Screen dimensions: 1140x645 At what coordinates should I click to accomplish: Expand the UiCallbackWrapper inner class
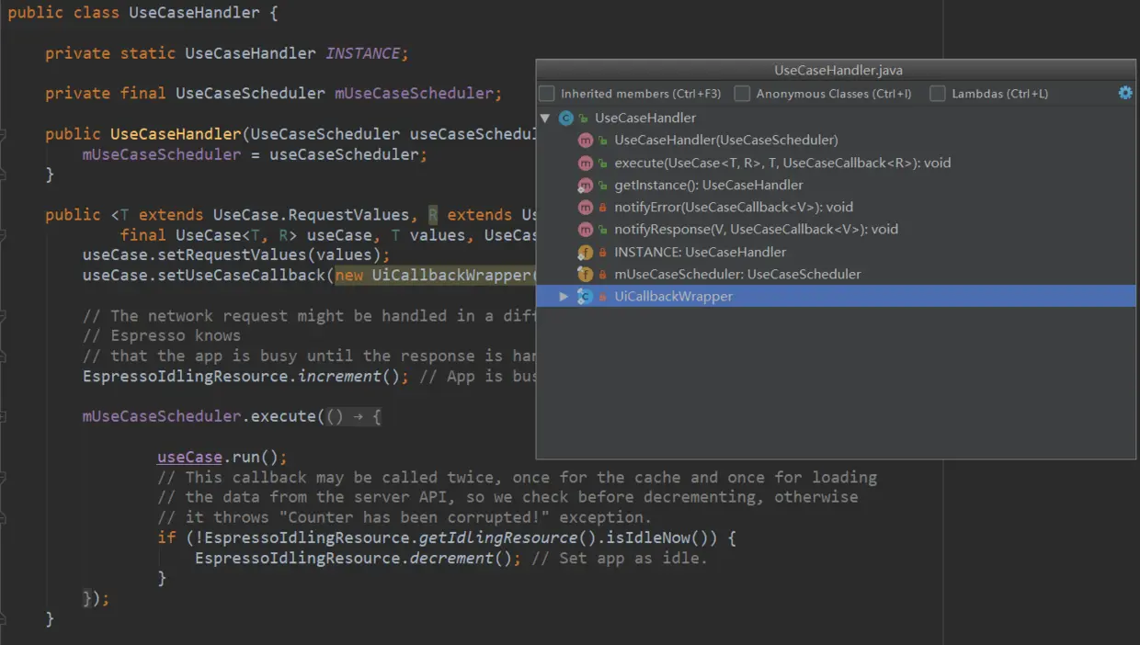pyautogui.click(x=564, y=297)
